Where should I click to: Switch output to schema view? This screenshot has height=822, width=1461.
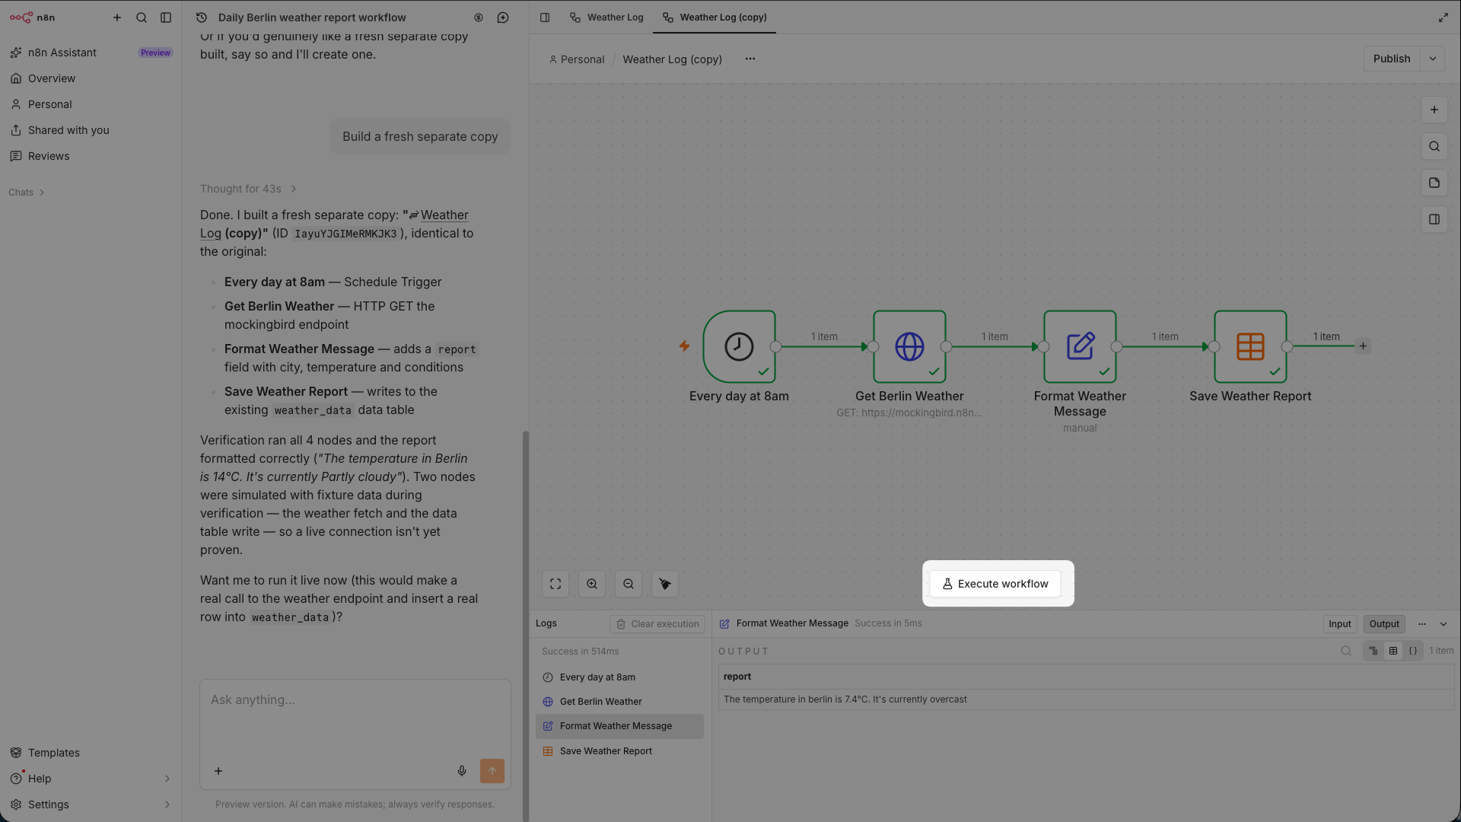tap(1373, 651)
